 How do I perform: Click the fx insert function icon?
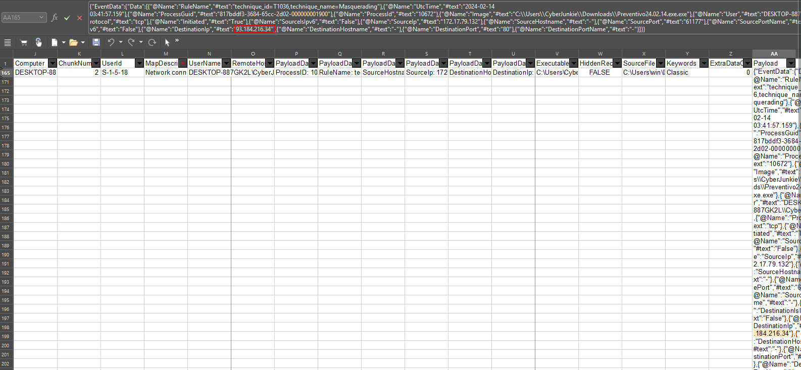(x=55, y=18)
